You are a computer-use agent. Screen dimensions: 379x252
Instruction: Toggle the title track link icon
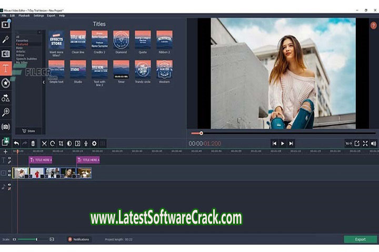pos(9,162)
